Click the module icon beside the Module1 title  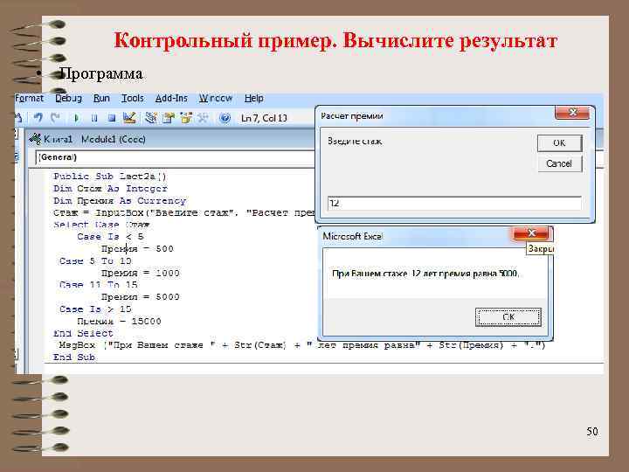click(x=35, y=139)
